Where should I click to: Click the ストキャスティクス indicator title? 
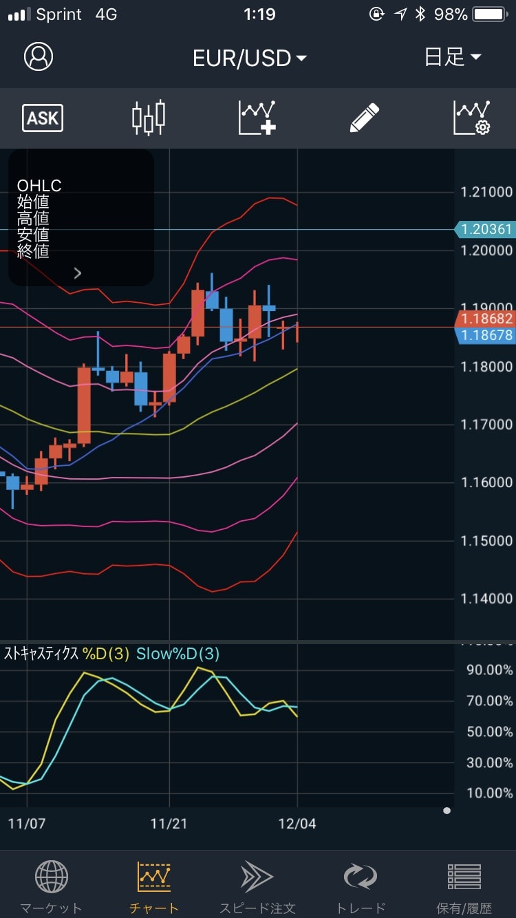[41, 654]
